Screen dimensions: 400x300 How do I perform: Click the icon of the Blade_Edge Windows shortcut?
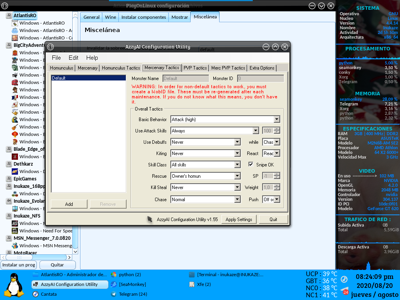pos(15,156)
